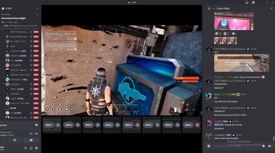The image size is (275, 153).
Task: Click the plus attachment icon in message box
Action: [209, 146]
